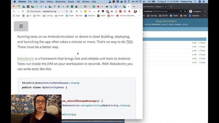The image size is (219, 123).
Task: Click the search icon in localhost address bar
Action: [x=181, y=11]
